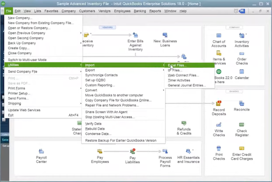Viewport: 272px width, 182px height.
Task: Open New Business Loans icon
Action: click(x=165, y=35)
